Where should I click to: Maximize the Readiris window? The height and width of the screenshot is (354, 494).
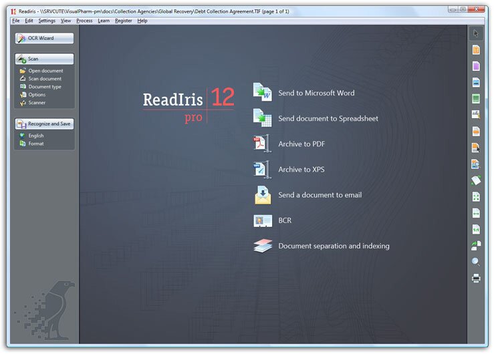tap(463, 9)
